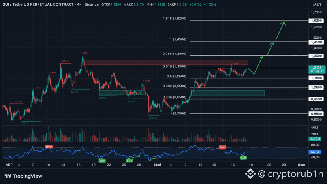Click the +0,0182 (+1,52%) change value
The width and height of the screenshot is (327, 184).
203,4
